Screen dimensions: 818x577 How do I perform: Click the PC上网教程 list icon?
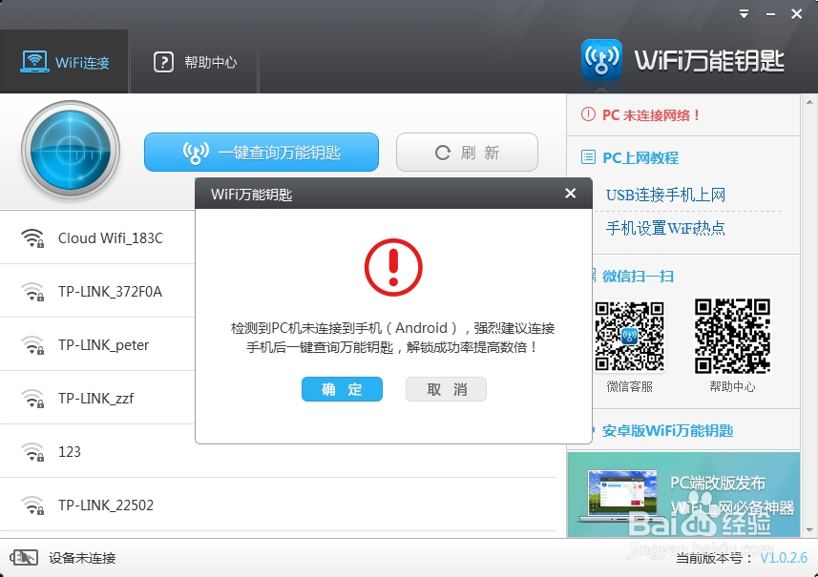click(588, 157)
